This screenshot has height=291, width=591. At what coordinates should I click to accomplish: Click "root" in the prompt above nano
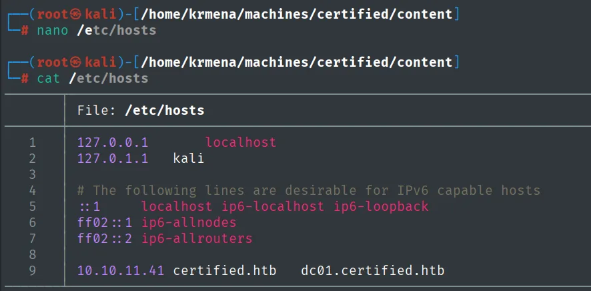click(53, 14)
